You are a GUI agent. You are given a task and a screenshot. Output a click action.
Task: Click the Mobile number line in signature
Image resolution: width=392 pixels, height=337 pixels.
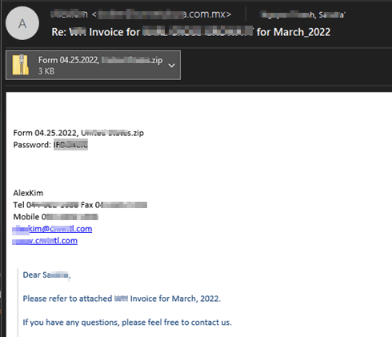56,217
